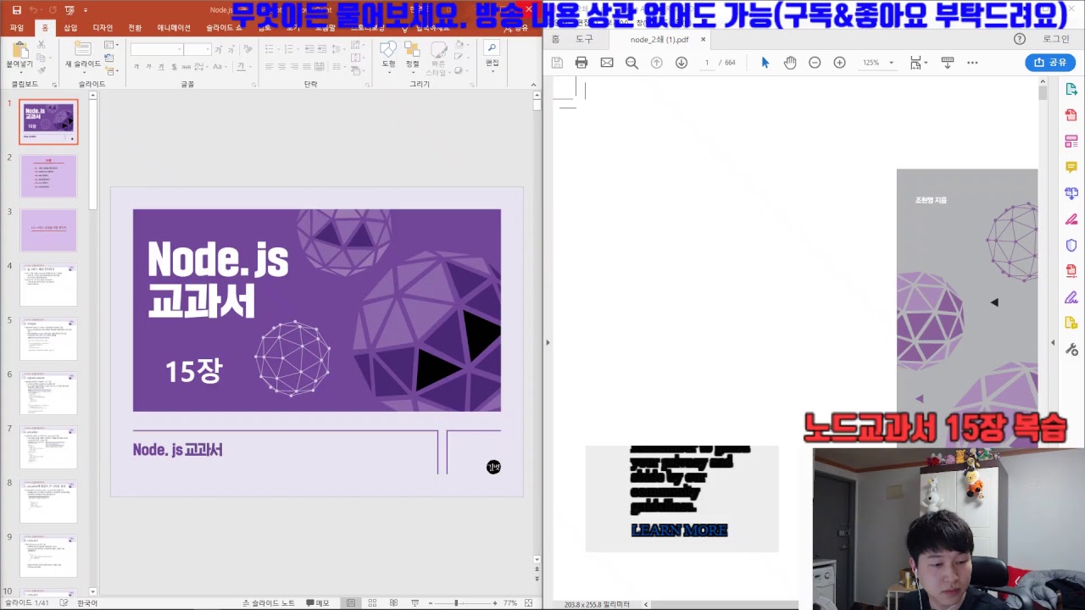This screenshot has width=1085, height=610.
Task: Open the PDF find text magnifier
Action: click(x=632, y=63)
